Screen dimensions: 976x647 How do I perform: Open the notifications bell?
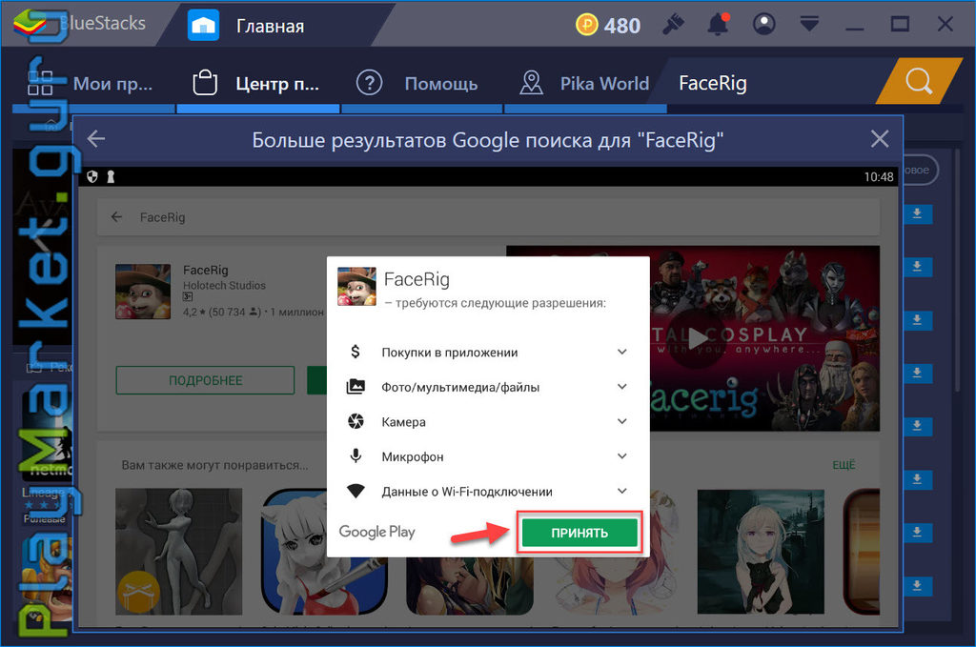(x=718, y=24)
